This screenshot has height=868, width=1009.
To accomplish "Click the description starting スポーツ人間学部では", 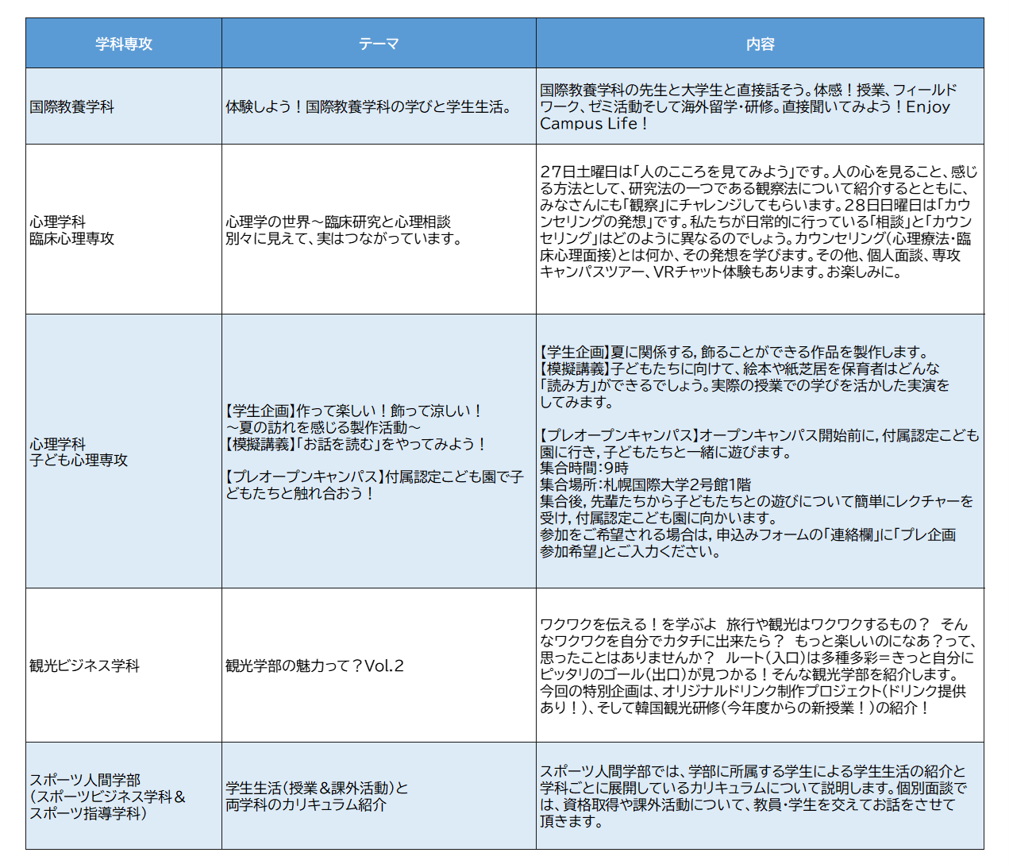I will pyautogui.click(x=760, y=796).
